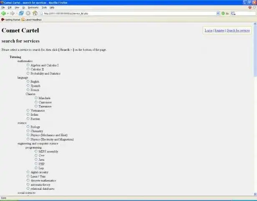Click the Login link
The height and width of the screenshot is (201, 257).
(x=209, y=31)
